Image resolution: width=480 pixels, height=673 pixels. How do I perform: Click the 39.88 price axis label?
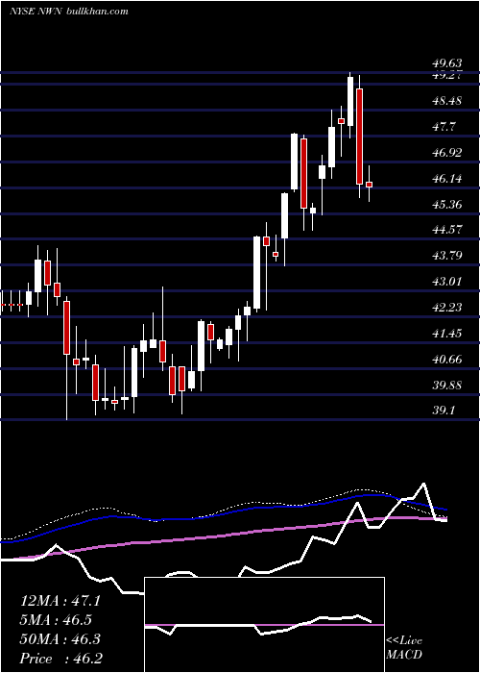tap(447, 385)
